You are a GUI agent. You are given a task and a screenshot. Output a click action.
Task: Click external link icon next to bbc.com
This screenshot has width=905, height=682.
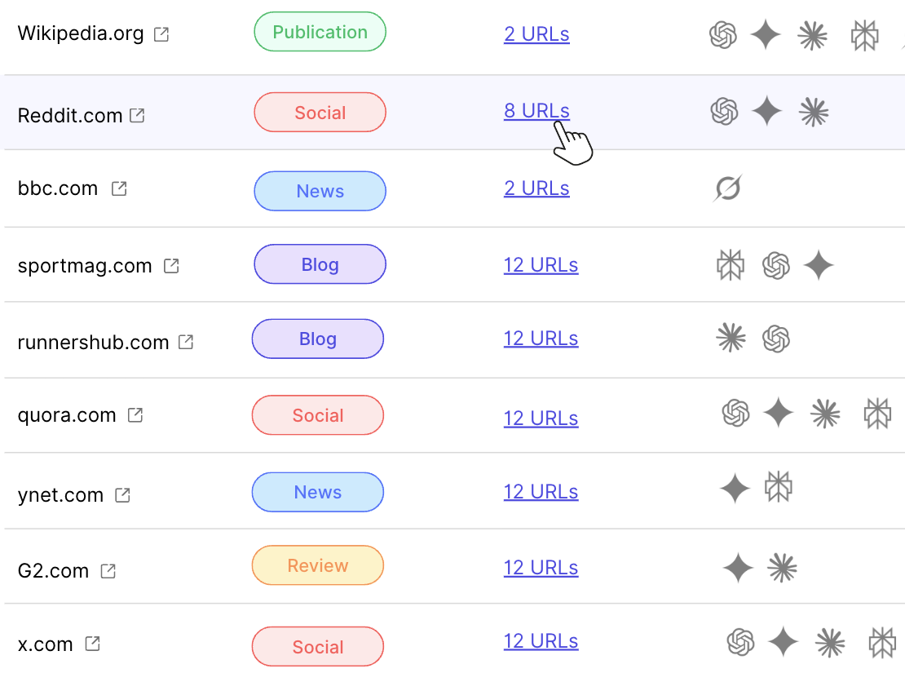point(119,188)
